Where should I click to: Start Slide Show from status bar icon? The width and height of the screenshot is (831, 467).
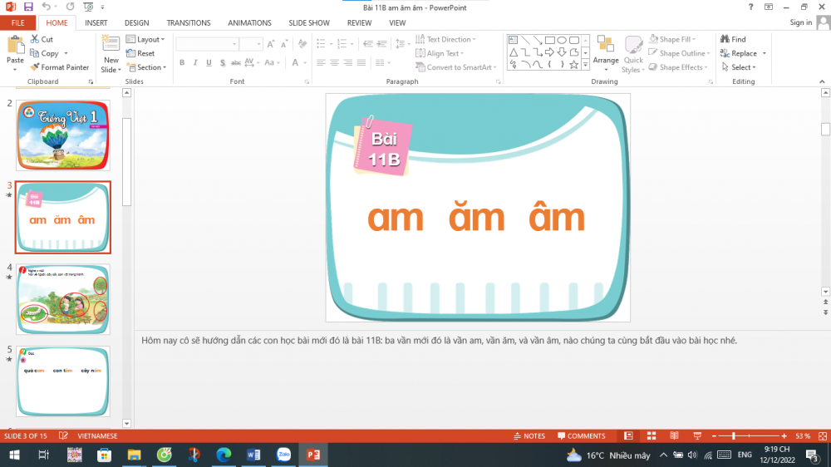coord(696,435)
